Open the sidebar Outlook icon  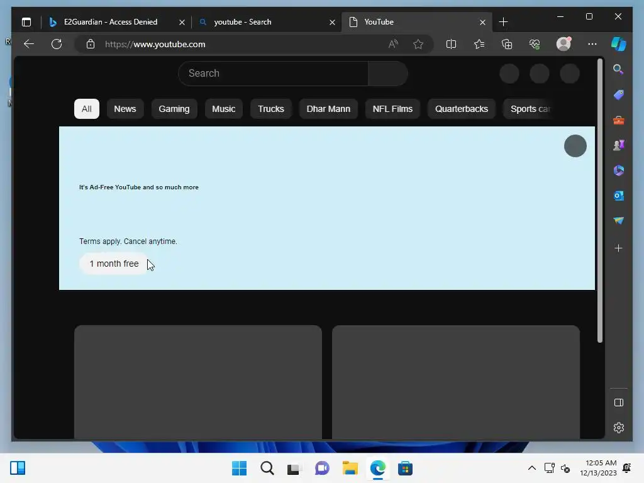pyautogui.click(x=619, y=196)
